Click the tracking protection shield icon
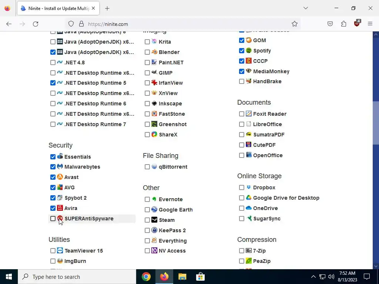The height and width of the screenshot is (284, 379). pyautogui.click(x=71, y=24)
